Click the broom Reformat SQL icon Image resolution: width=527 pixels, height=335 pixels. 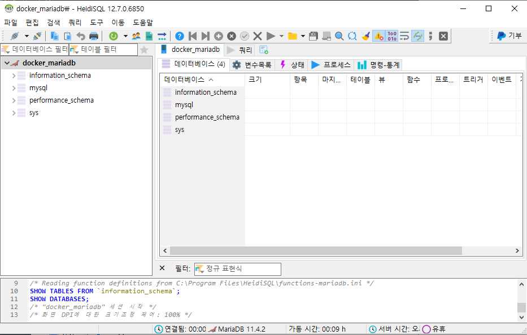coord(365,36)
